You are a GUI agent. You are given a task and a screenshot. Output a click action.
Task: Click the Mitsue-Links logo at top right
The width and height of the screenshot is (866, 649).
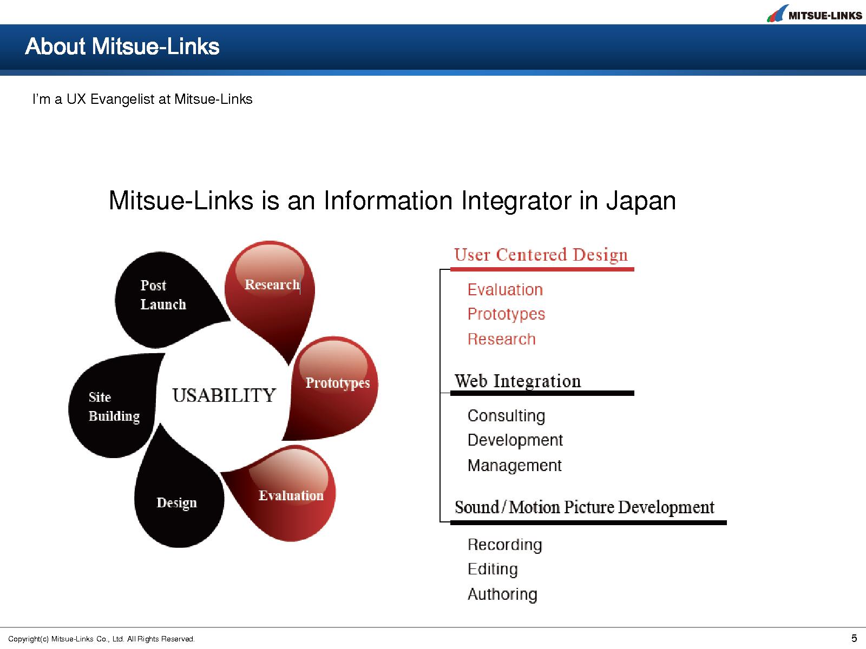(814, 13)
